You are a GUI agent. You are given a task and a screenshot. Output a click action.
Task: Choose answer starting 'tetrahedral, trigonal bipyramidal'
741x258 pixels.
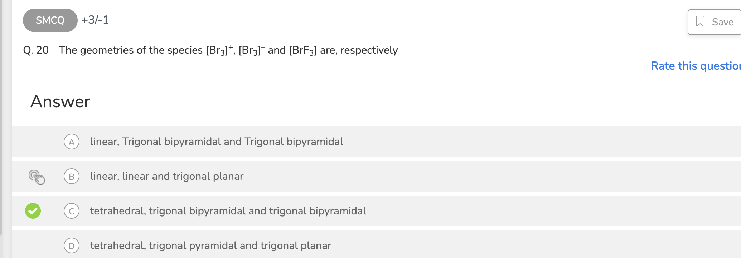228,211
